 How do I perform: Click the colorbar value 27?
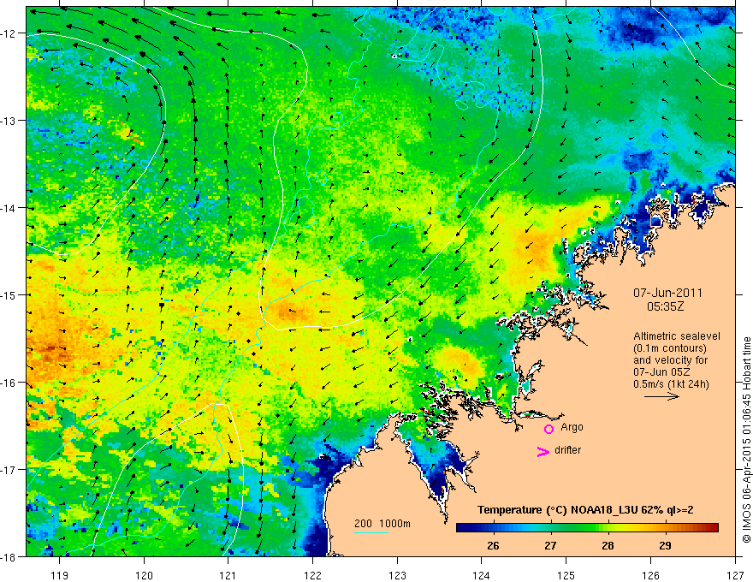click(550, 545)
